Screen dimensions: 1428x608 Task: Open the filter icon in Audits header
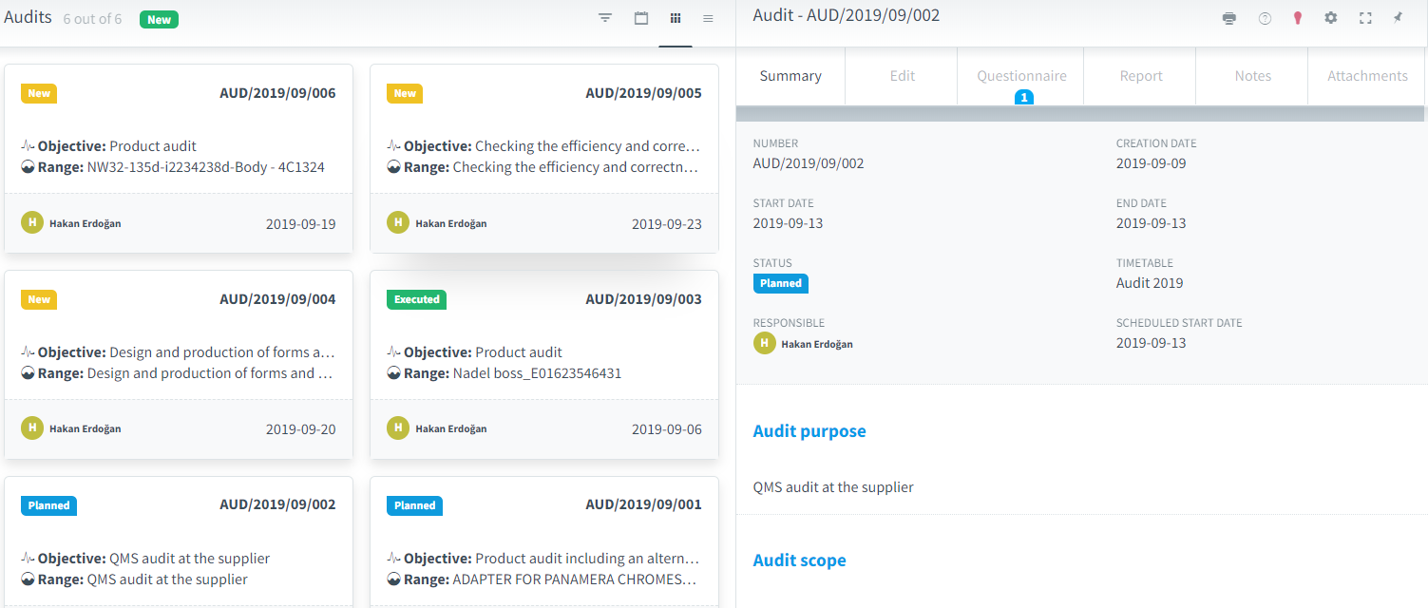click(605, 18)
